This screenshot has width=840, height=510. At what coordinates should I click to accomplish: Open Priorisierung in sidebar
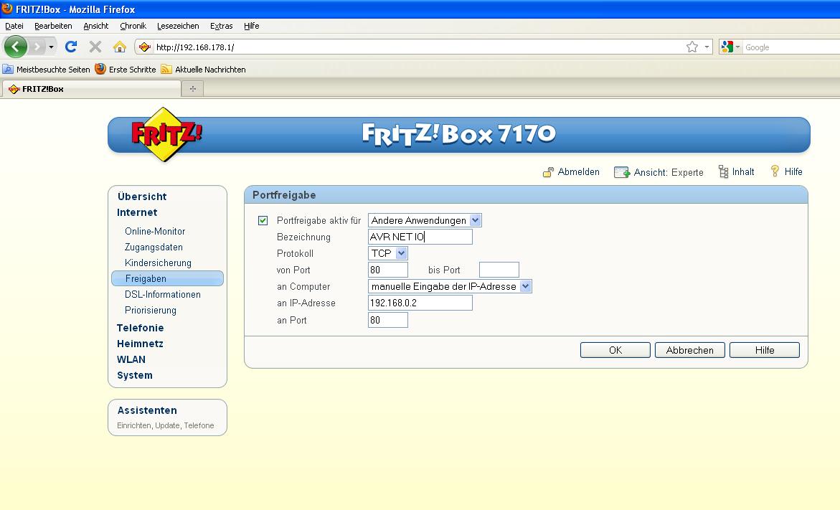(x=151, y=310)
